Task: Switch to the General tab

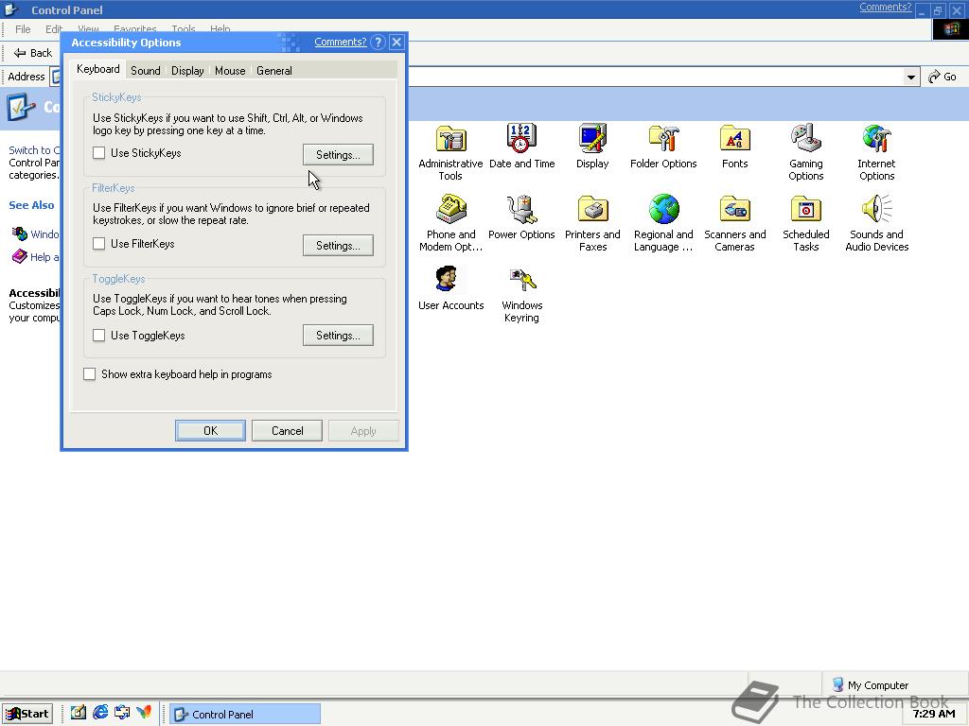Action: [x=274, y=70]
